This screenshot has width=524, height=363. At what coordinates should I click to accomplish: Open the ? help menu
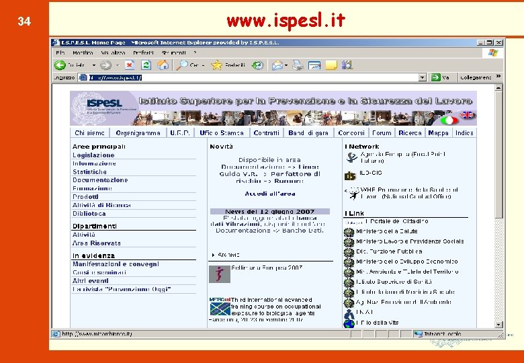[195, 53]
